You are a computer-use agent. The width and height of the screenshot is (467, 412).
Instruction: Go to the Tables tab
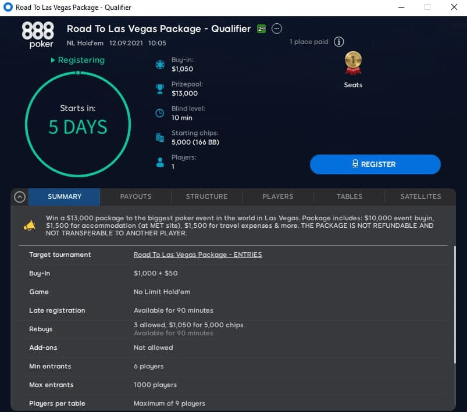coord(350,197)
